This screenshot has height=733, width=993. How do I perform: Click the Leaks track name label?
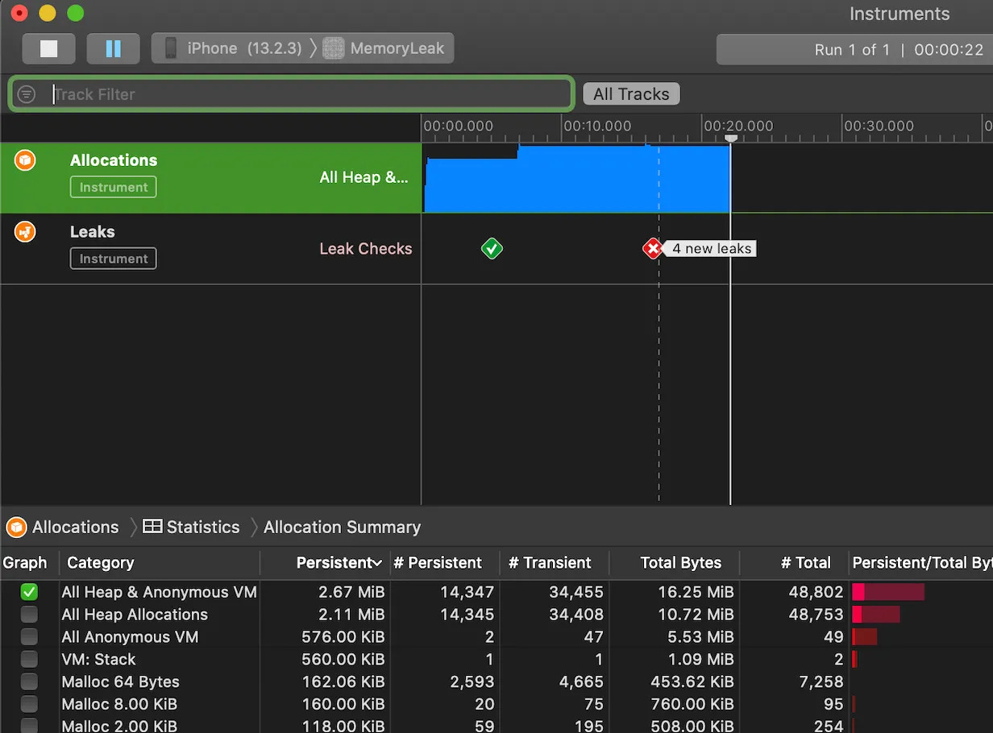point(92,232)
